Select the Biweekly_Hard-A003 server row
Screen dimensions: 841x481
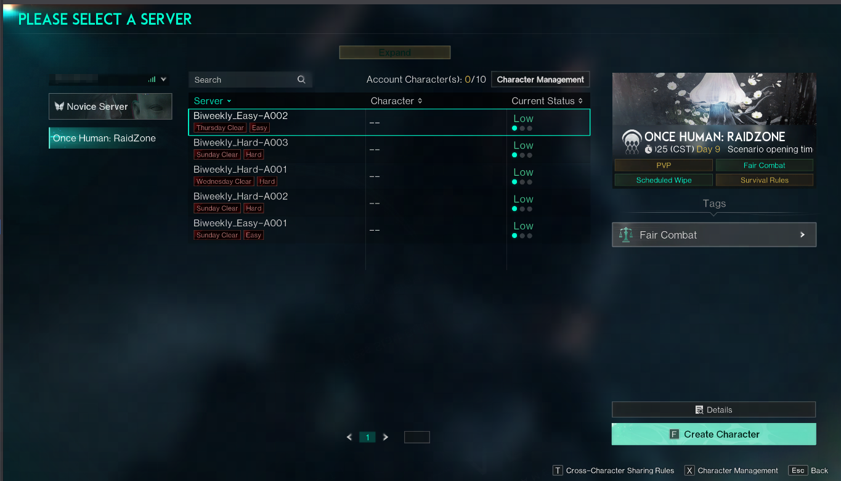389,149
